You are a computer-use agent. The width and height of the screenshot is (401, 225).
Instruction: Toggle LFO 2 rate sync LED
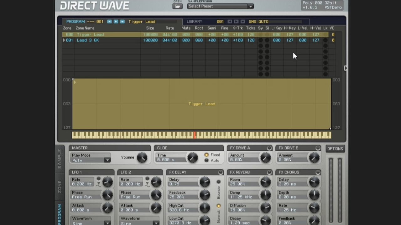point(147,179)
